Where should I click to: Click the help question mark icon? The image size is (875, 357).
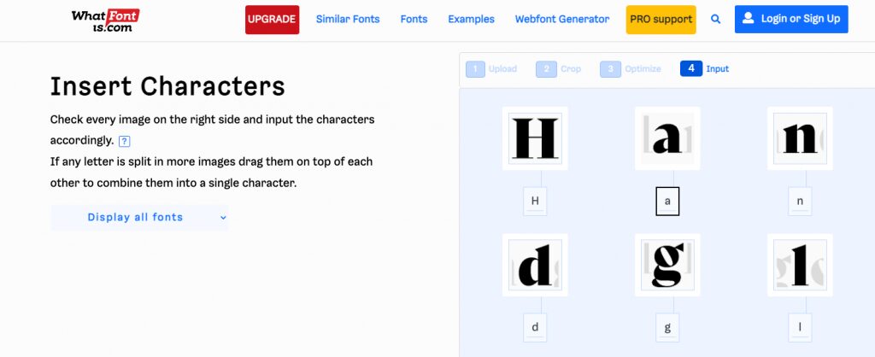point(125,141)
